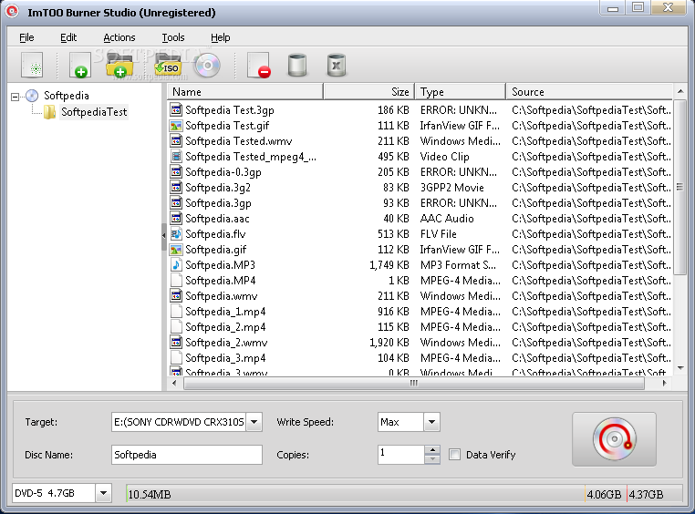Click the Disc Name input field
This screenshot has height=514, width=695.
187,455
